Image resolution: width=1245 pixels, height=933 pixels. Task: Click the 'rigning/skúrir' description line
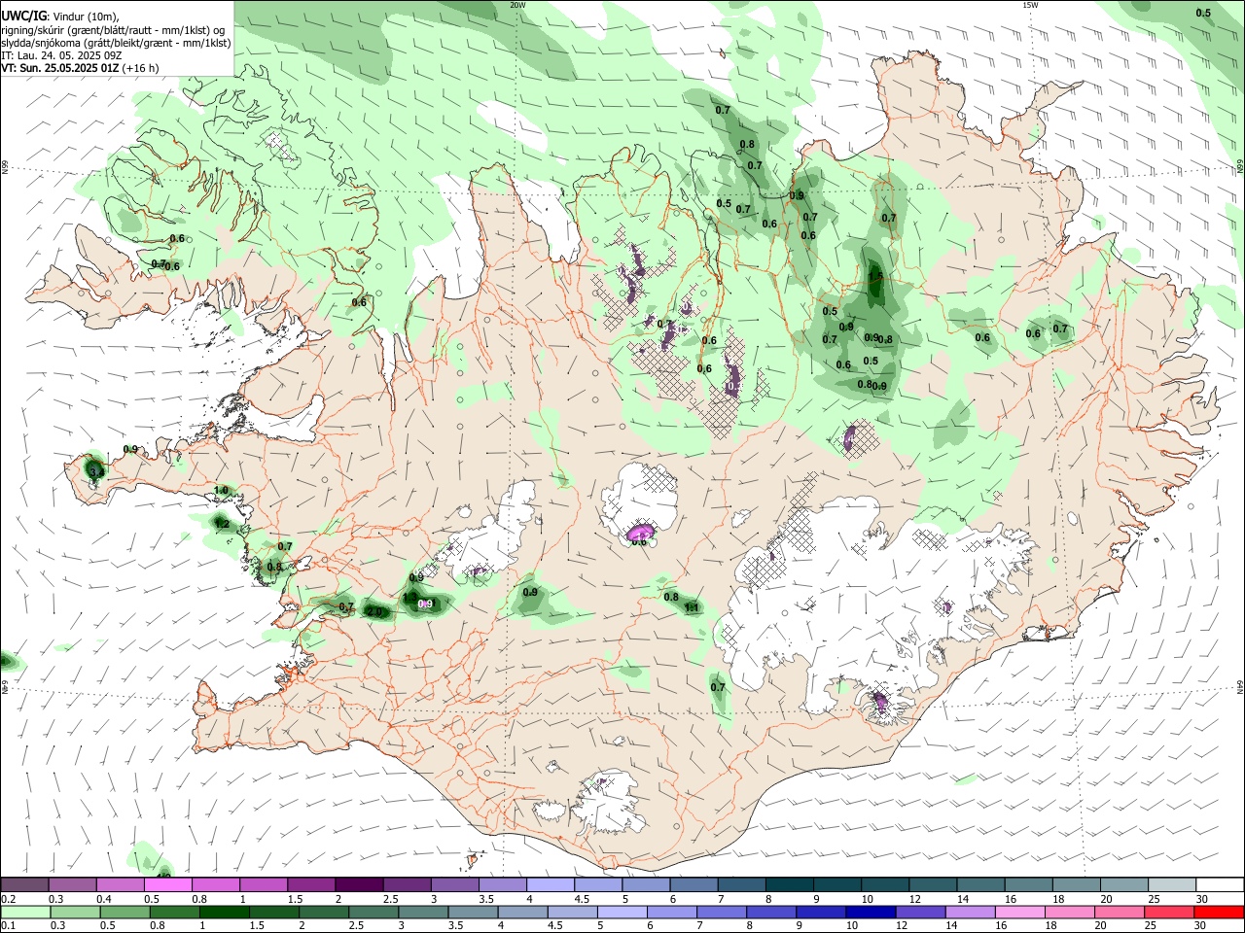click(x=113, y=30)
